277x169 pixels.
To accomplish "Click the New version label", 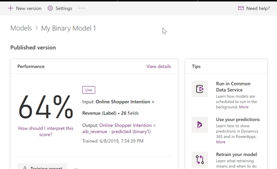I will [x=29, y=8].
